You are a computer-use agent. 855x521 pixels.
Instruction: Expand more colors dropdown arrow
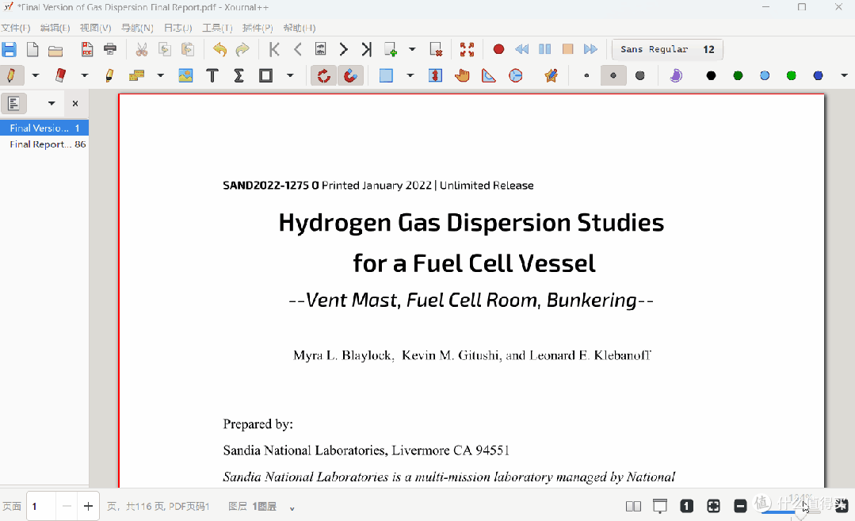tap(844, 75)
